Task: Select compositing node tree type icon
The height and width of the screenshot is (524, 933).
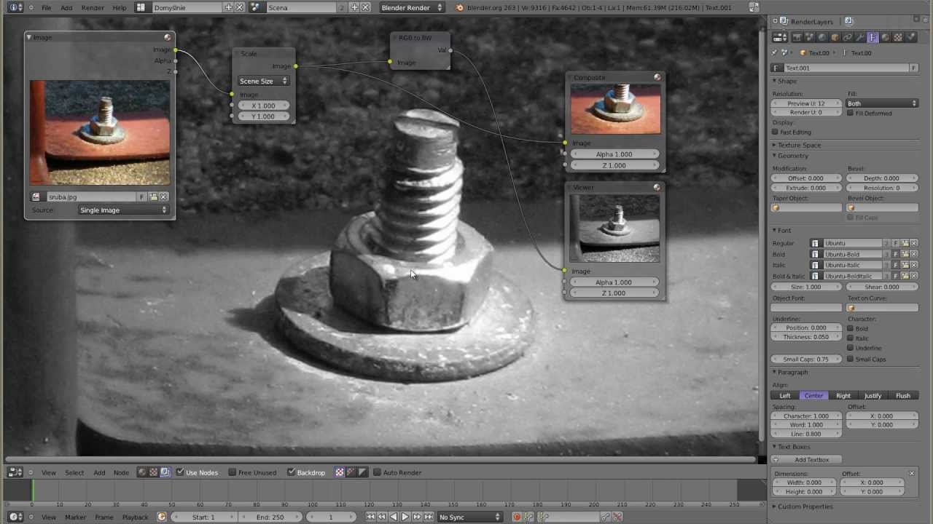Action: pos(165,472)
